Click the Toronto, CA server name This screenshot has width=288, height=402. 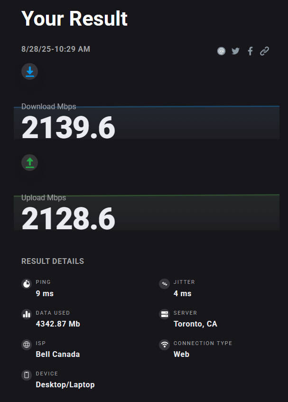pyautogui.click(x=195, y=324)
